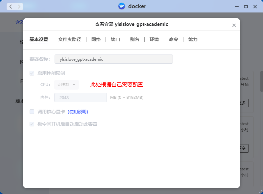Toggle 极空间开机后自动启动此容器 checkbox
Viewport: 263px width, 194px height.
(x=32, y=124)
